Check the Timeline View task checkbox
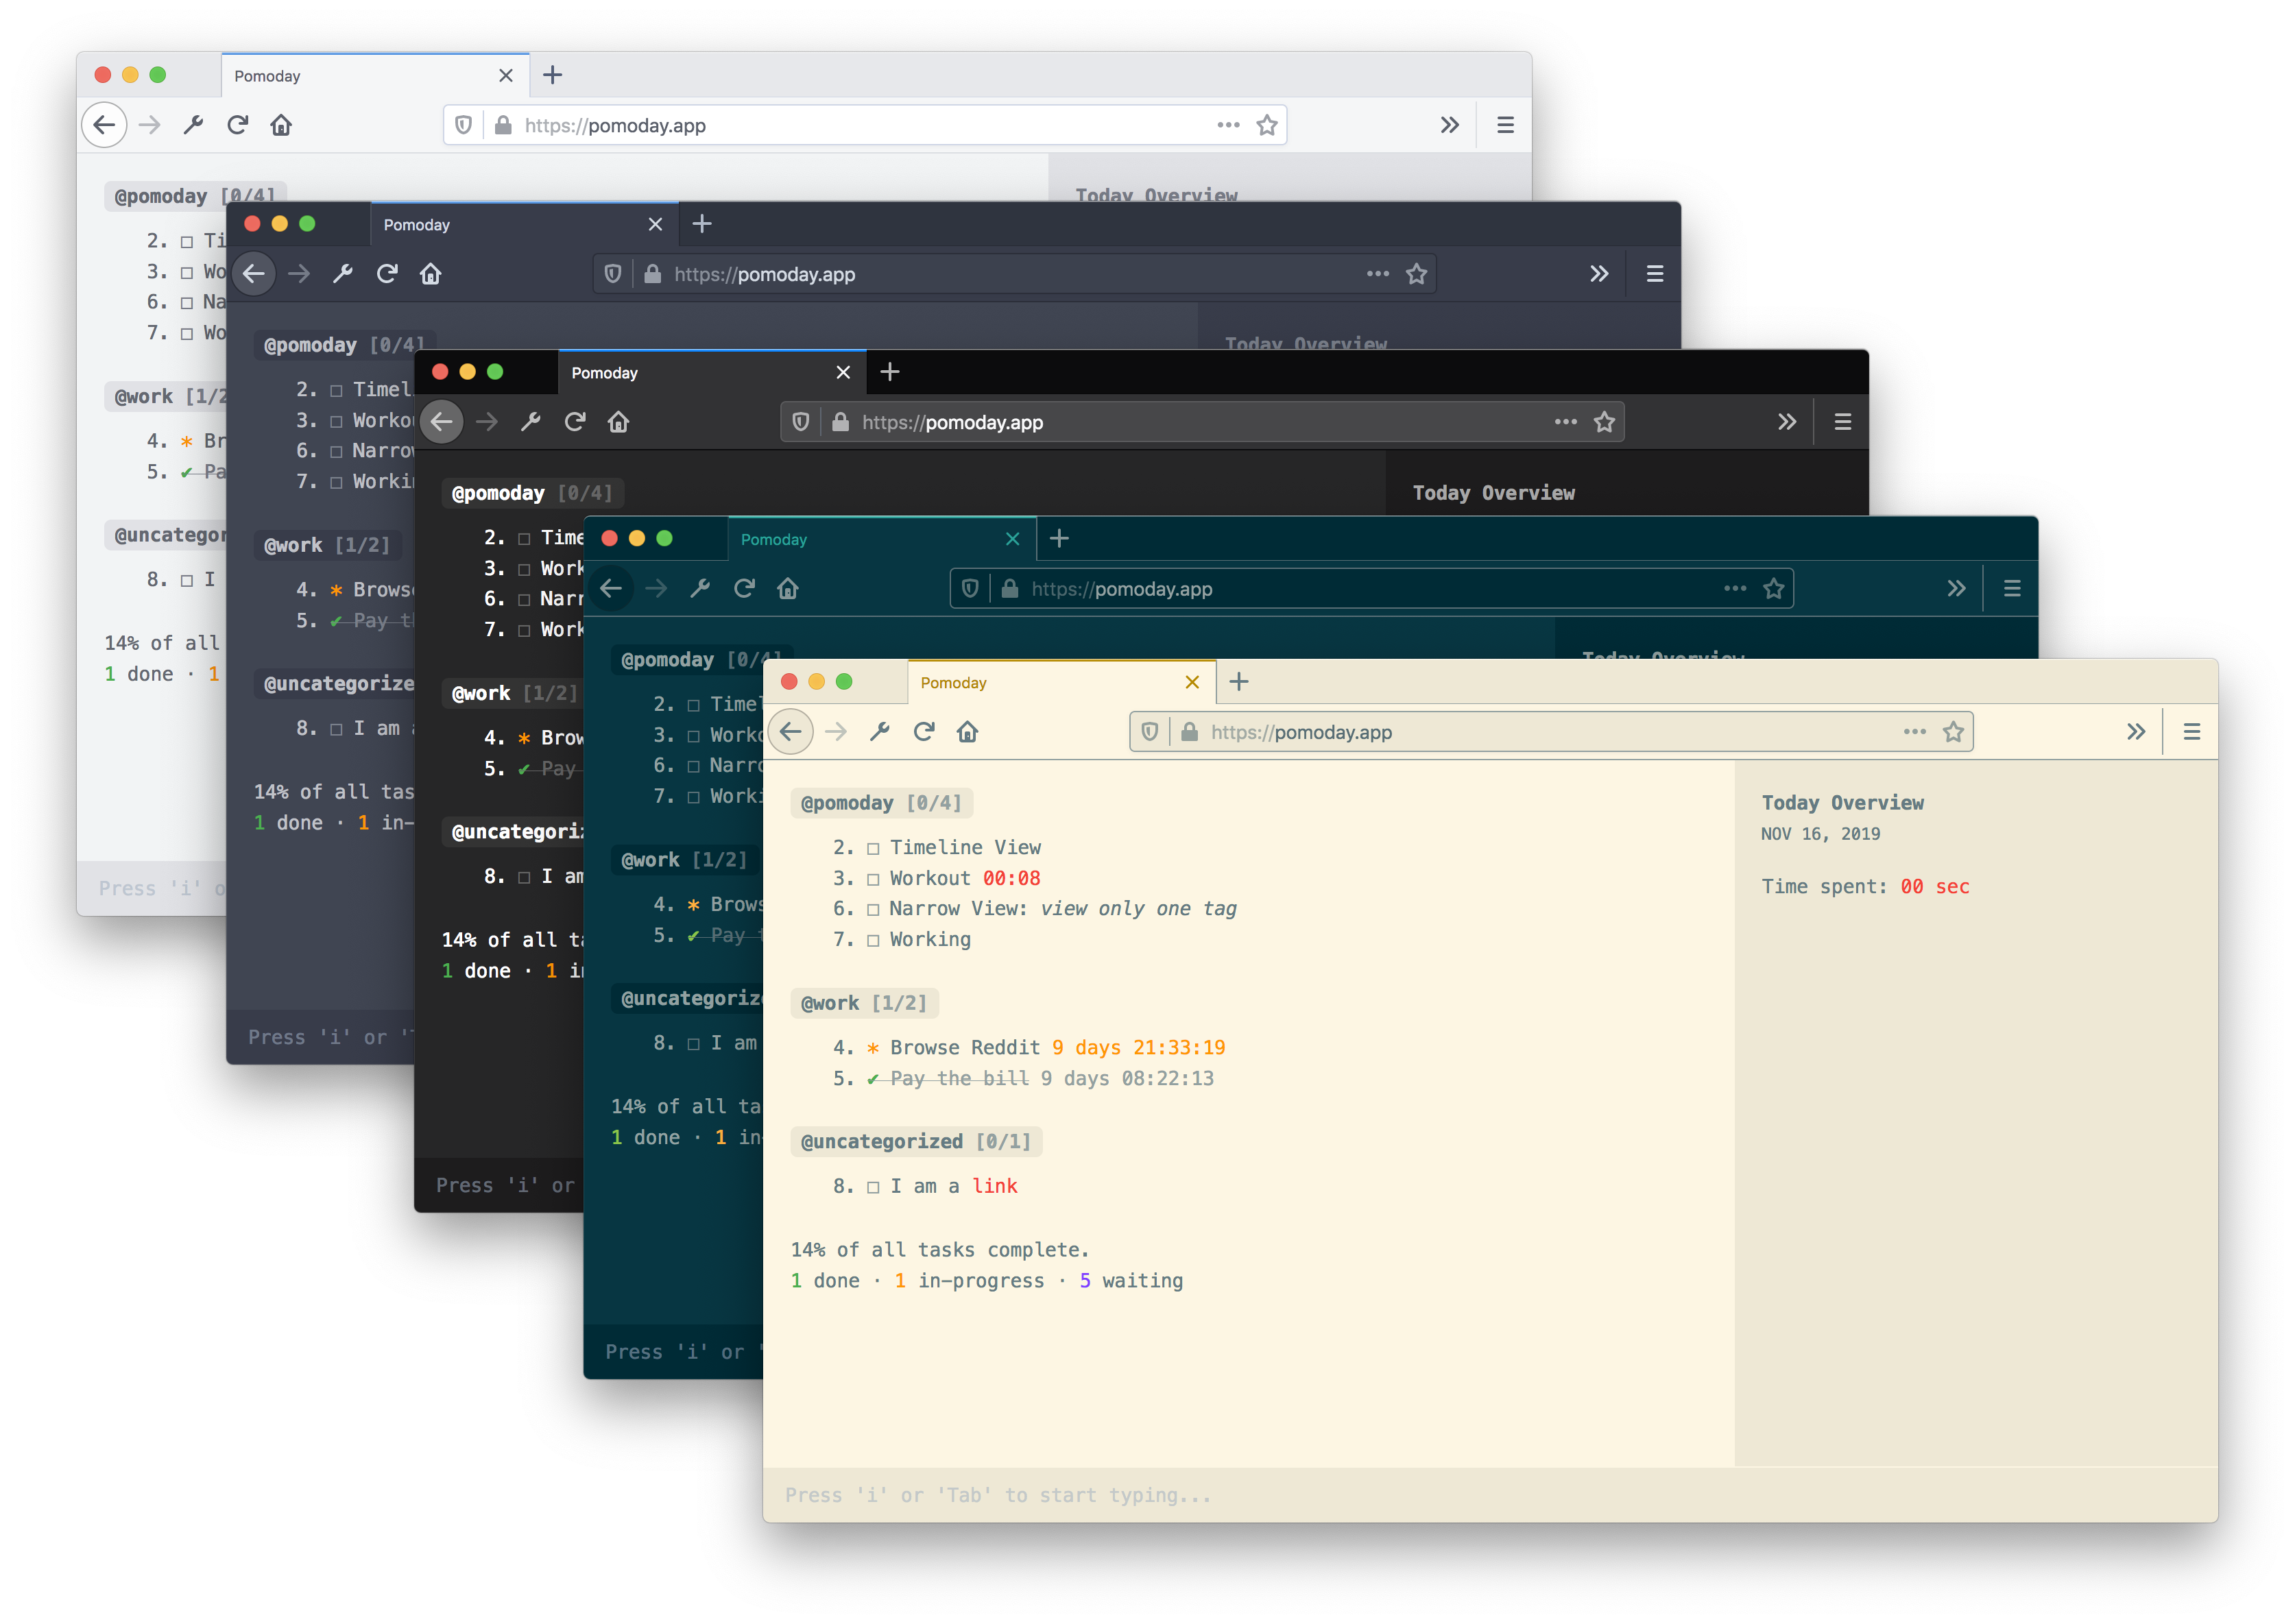The height and width of the screenshot is (1624, 2295). tap(873, 849)
